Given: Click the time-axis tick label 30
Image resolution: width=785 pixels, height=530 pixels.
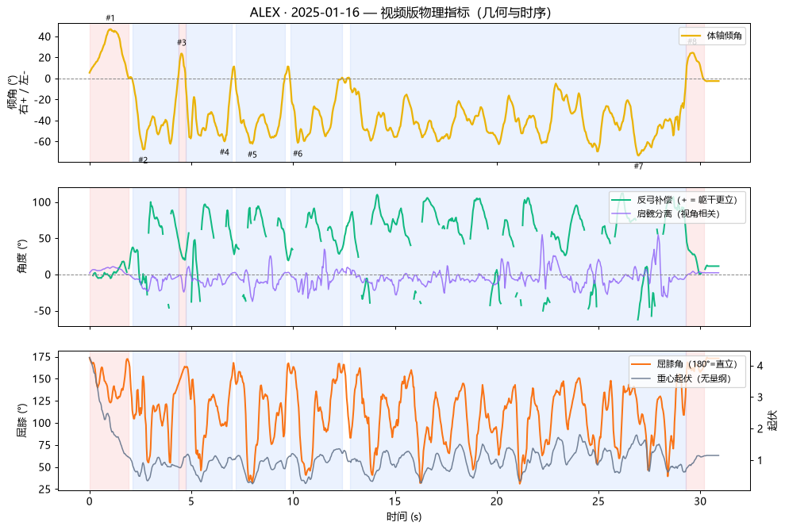Looking at the screenshot, I should (x=700, y=501).
